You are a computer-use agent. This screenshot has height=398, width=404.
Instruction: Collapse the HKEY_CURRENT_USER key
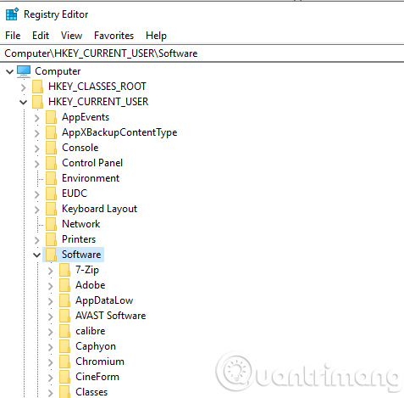(x=24, y=102)
